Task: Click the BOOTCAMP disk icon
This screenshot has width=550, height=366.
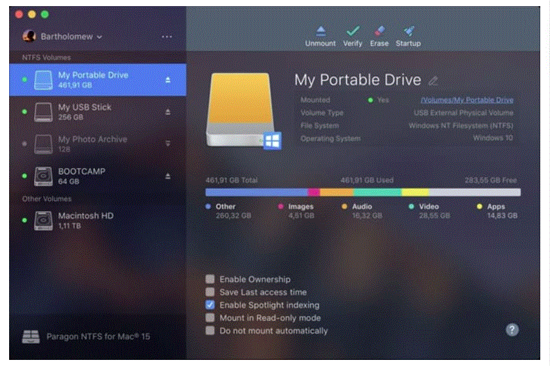Action: [43, 176]
